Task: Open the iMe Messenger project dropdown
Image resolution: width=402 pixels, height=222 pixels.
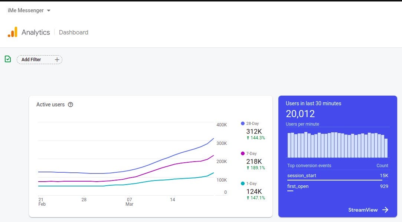Action: coord(29,10)
